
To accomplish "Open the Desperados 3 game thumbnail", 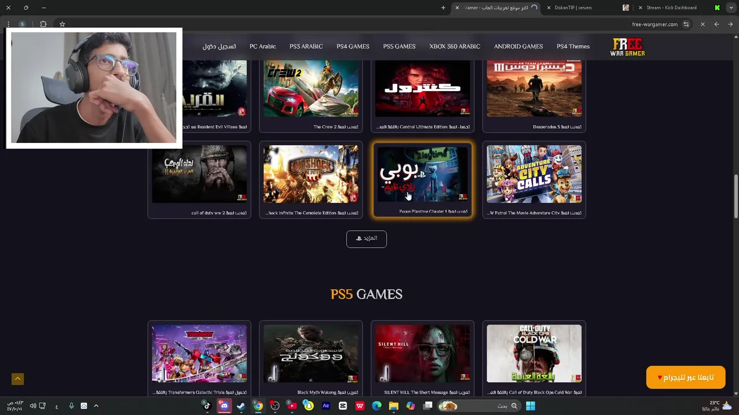I will [x=533, y=89].
